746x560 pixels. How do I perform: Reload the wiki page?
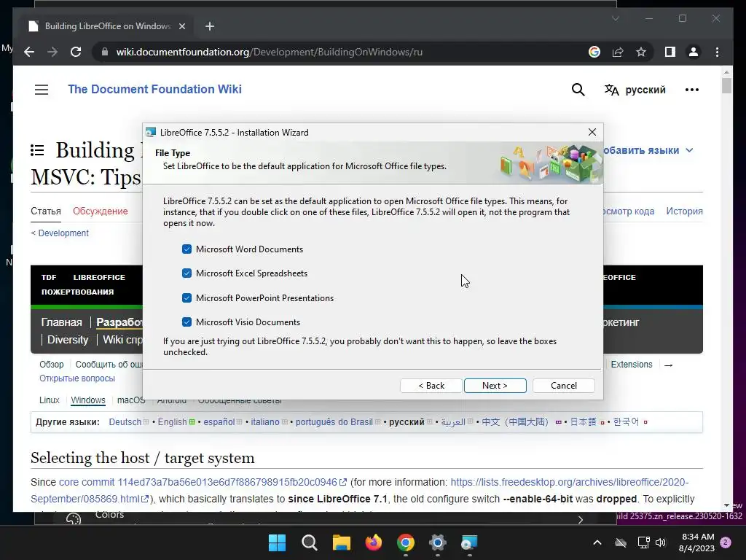click(76, 52)
